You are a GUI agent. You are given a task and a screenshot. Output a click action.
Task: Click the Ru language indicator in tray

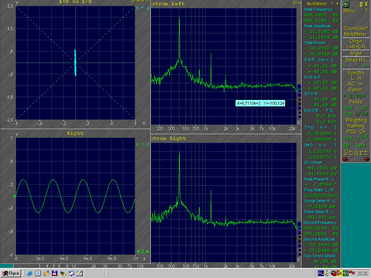(321, 273)
